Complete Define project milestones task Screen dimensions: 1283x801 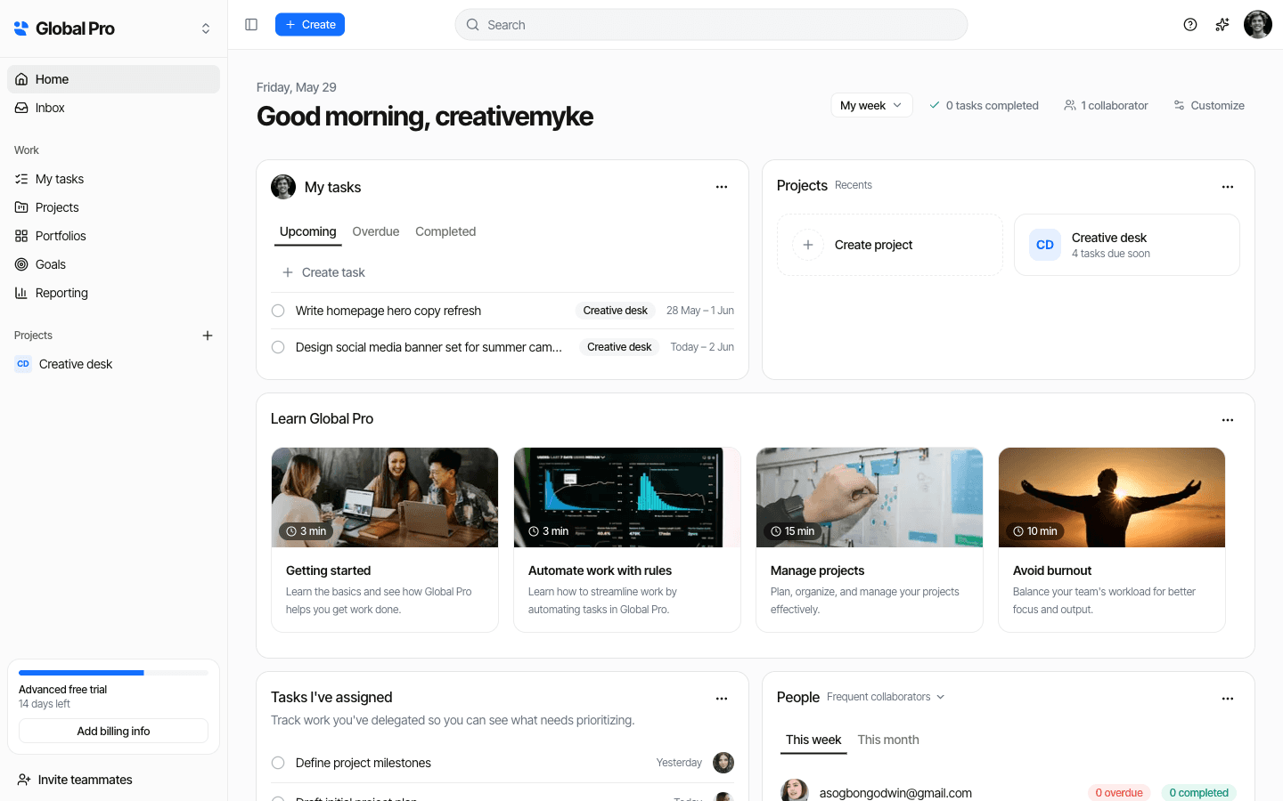coord(278,763)
